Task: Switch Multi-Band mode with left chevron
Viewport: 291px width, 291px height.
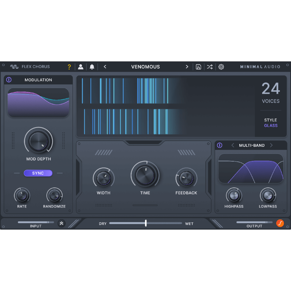Action: point(233,145)
